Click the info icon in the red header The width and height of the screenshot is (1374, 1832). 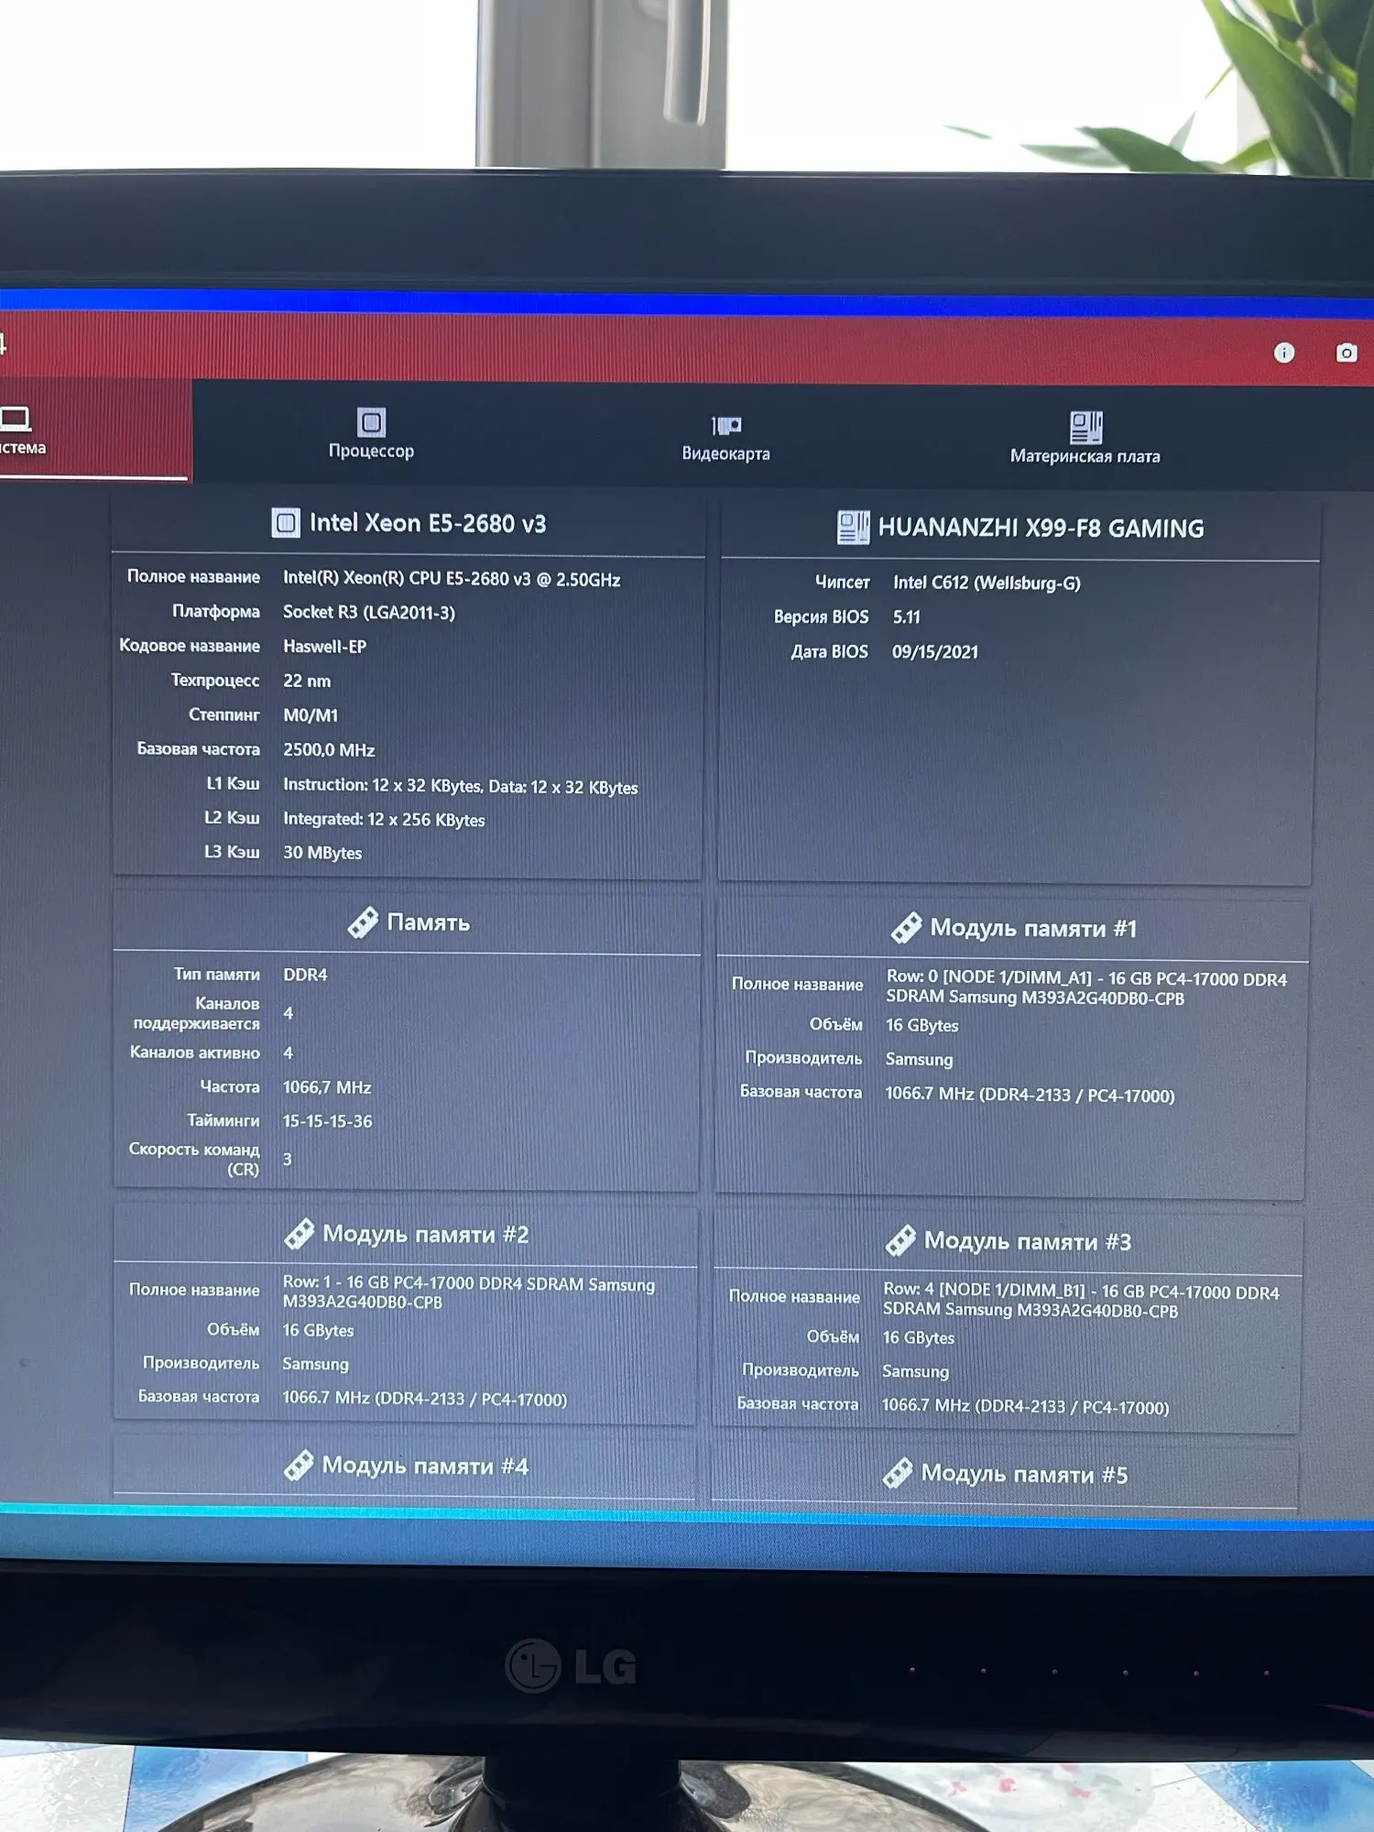pos(1284,353)
